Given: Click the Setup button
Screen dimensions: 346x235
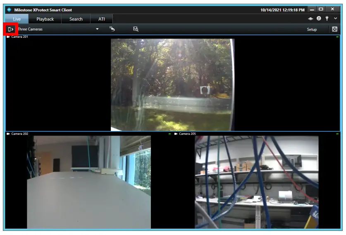Looking at the screenshot, I should pyautogui.click(x=312, y=29).
